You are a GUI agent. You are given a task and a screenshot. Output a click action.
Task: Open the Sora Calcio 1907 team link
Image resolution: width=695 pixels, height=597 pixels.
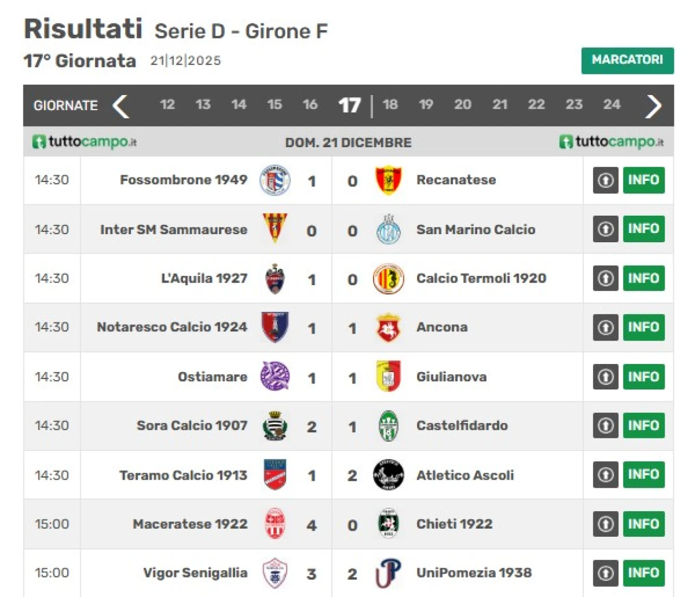click(192, 426)
